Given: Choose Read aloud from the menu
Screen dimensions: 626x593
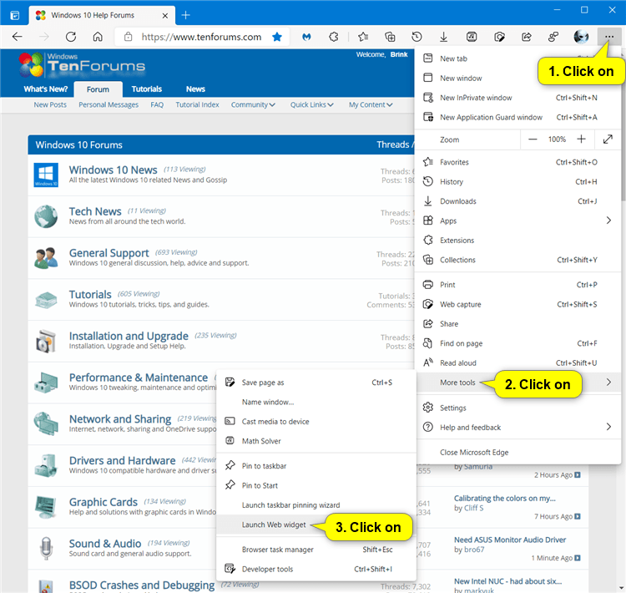Looking at the screenshot, I should click(x=518, y=363).
